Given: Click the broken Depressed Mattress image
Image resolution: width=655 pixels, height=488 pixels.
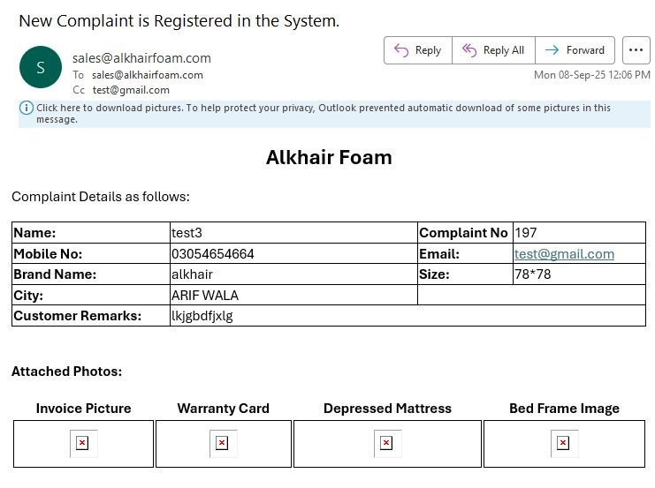Looking at the screenshot, I should point(386,443).
